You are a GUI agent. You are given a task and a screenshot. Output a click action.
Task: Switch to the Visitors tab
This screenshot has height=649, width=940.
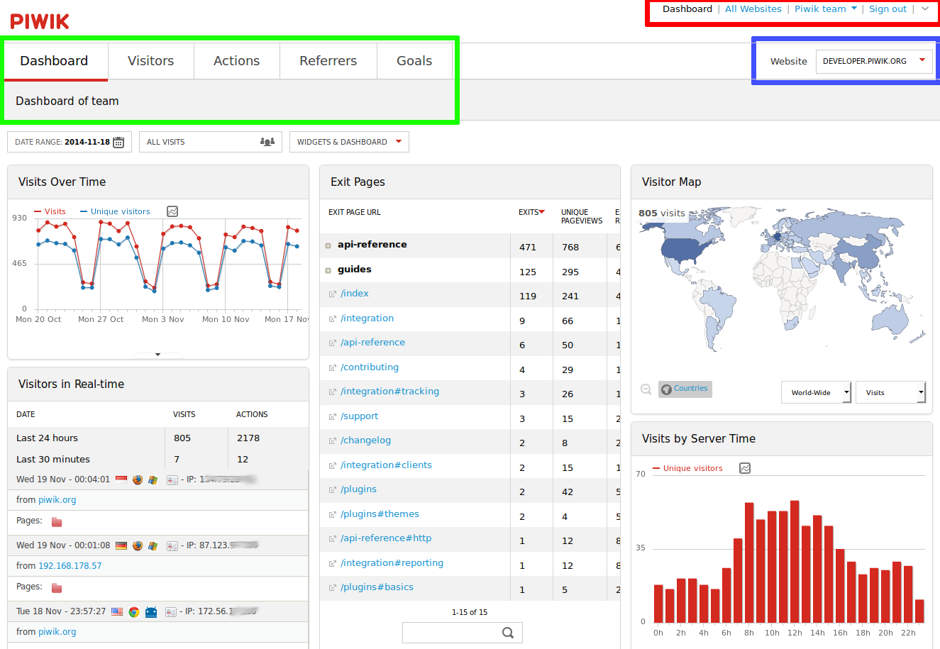tap(150, 61)
